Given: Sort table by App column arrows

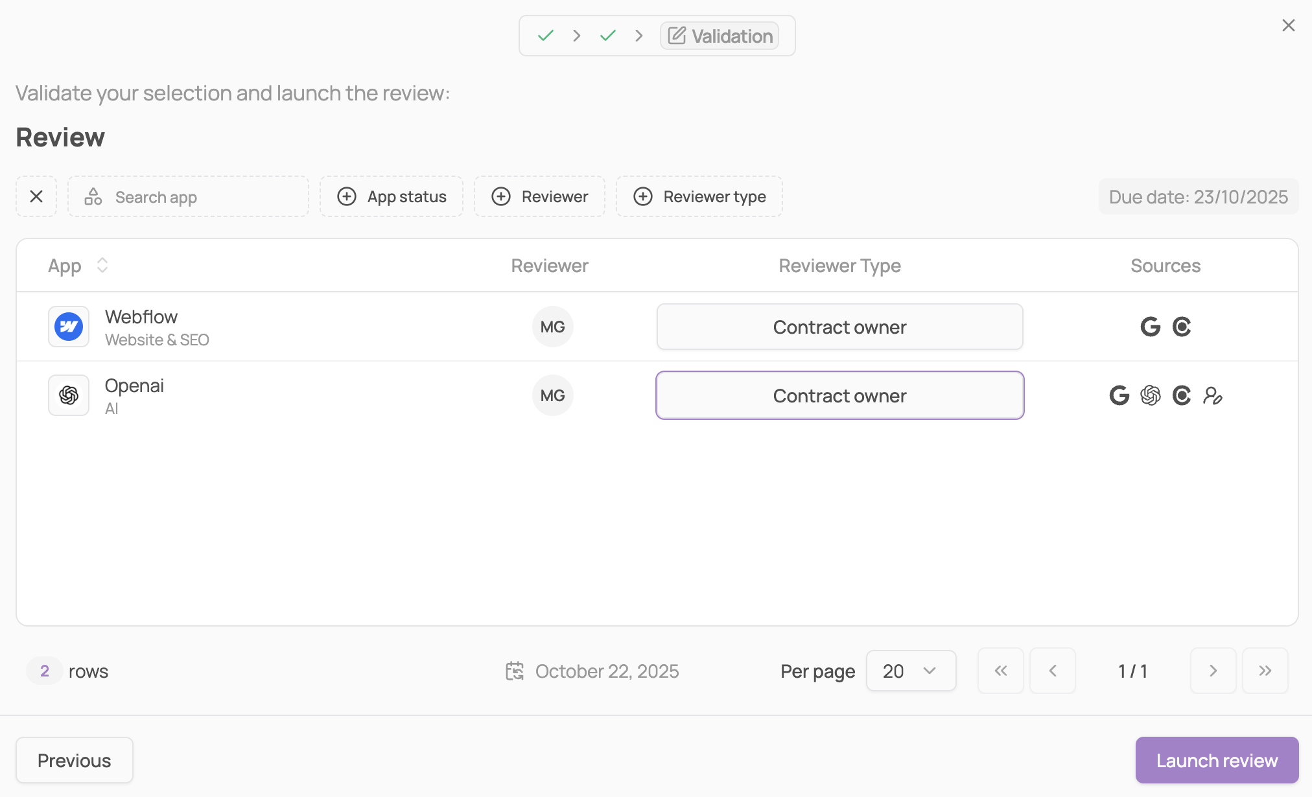Looking at the screenshot, I should [x=102, y=265].
